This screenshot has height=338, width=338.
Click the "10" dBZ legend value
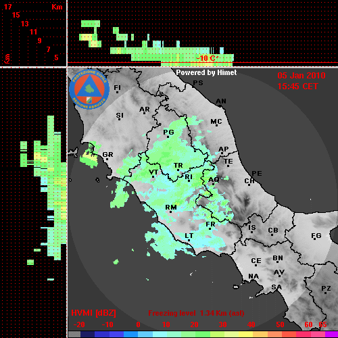click(x=166, y=324)
